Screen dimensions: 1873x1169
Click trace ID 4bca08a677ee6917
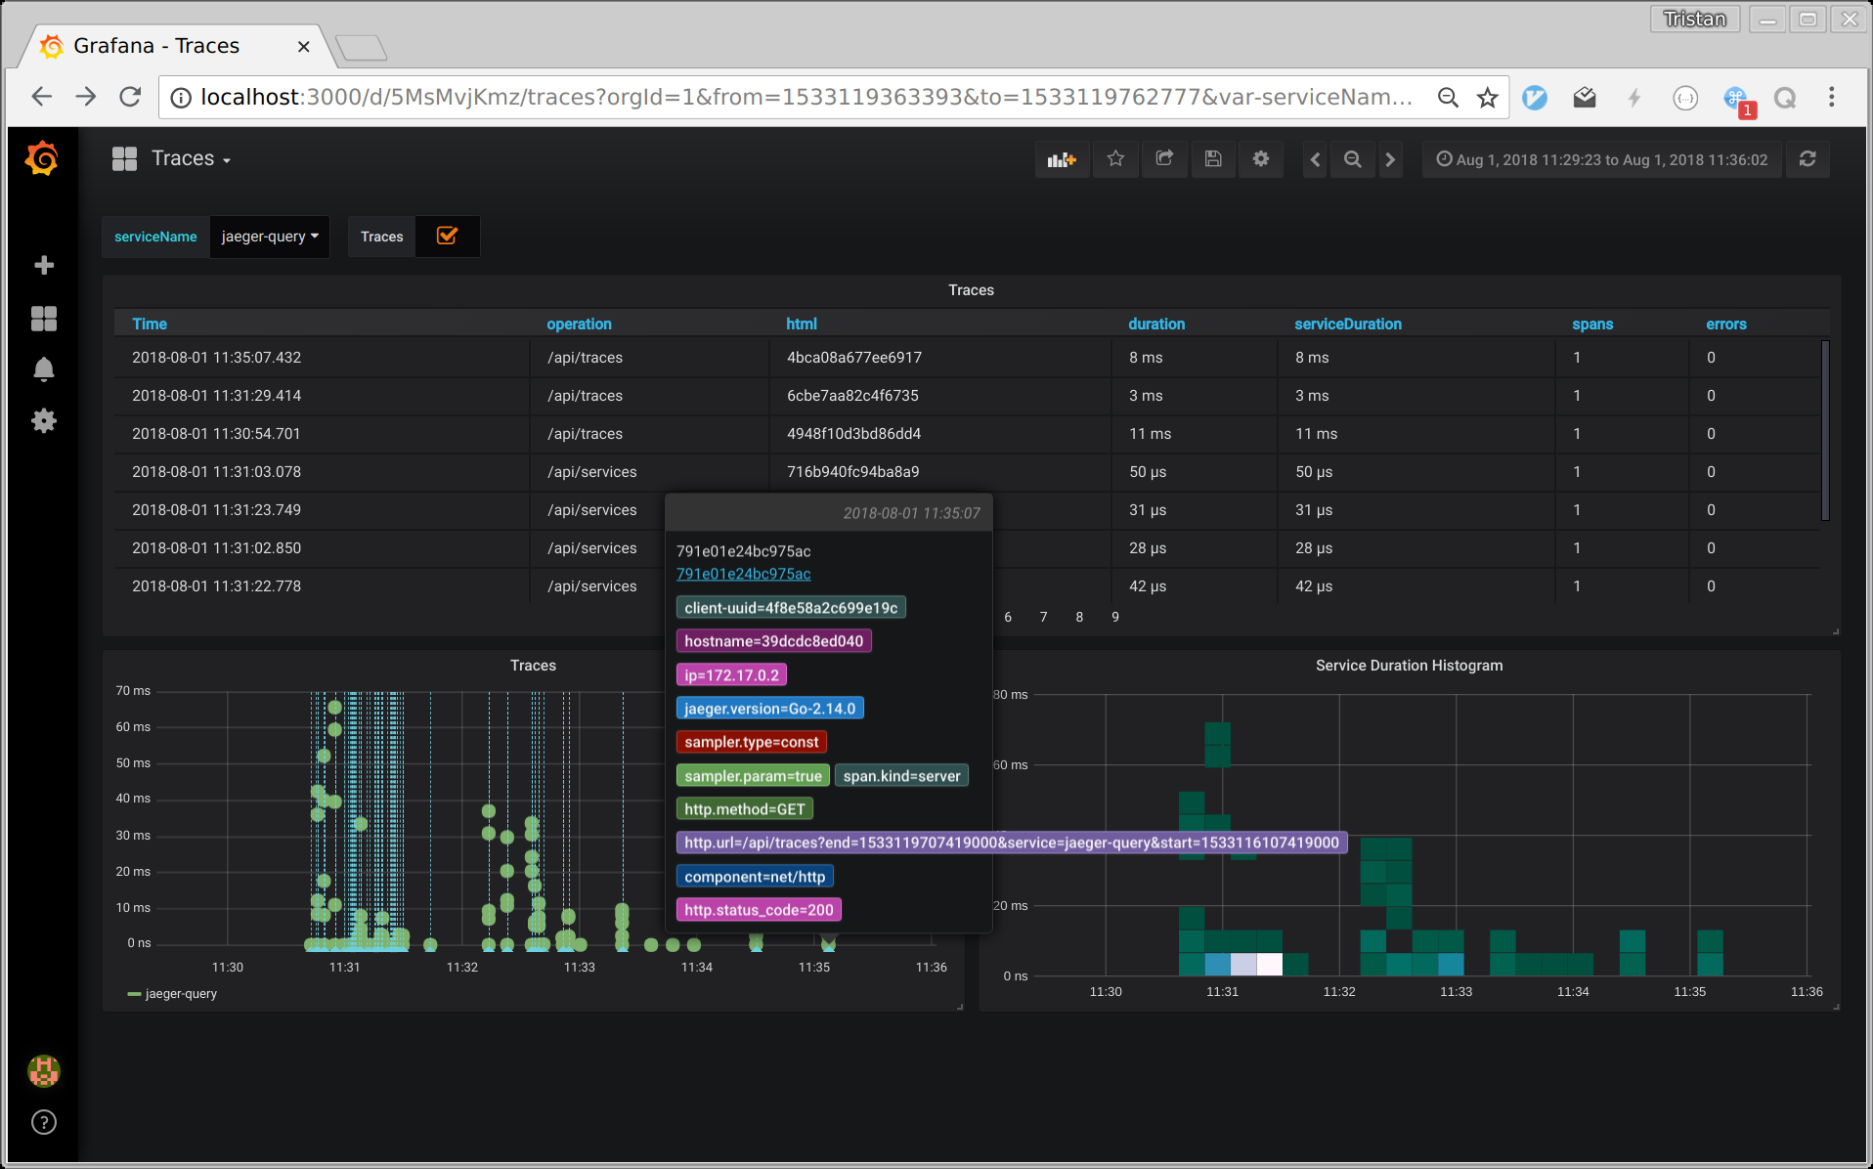coord(854,358)
